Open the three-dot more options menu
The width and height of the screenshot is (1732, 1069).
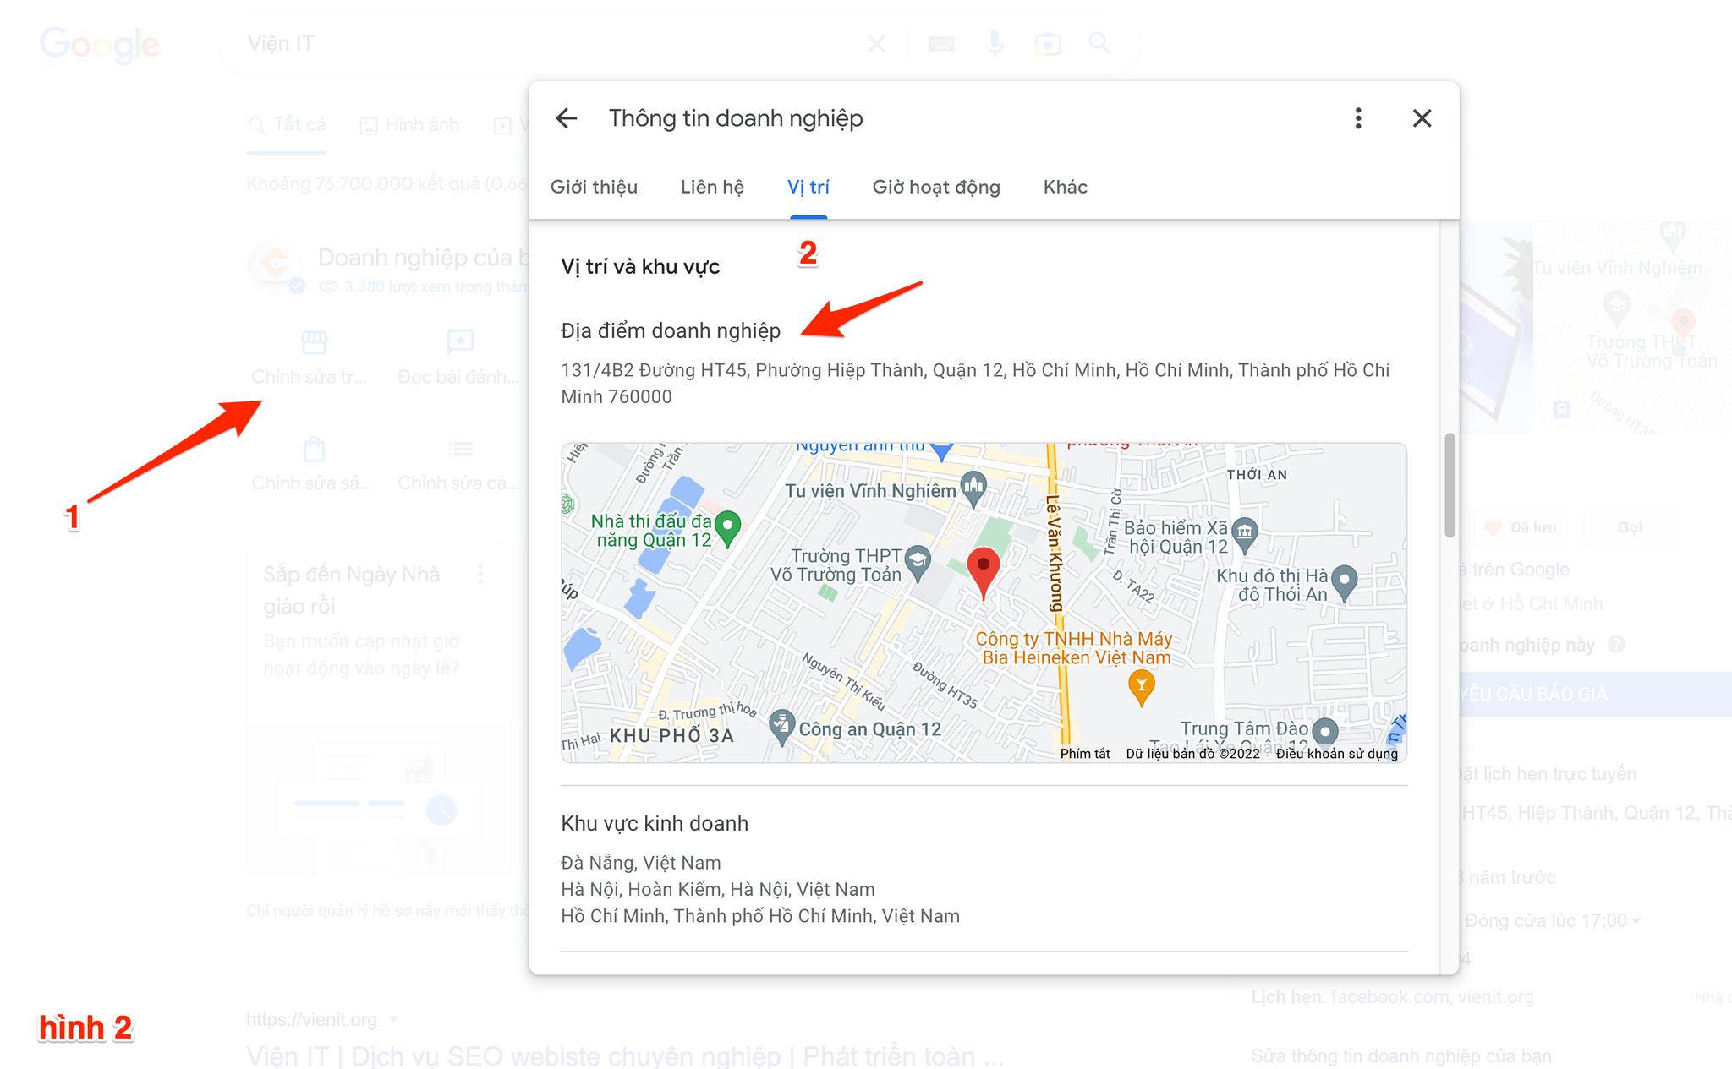[1358, 118]
